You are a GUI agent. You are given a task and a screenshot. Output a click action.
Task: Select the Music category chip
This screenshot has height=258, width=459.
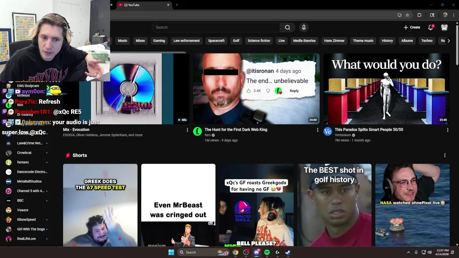pos(123,40)
